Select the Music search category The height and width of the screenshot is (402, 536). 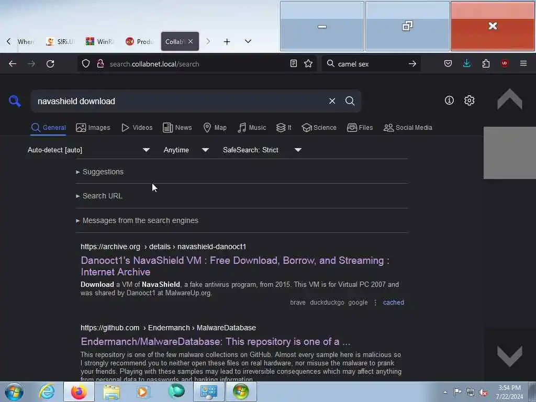[x=252, y=128]
